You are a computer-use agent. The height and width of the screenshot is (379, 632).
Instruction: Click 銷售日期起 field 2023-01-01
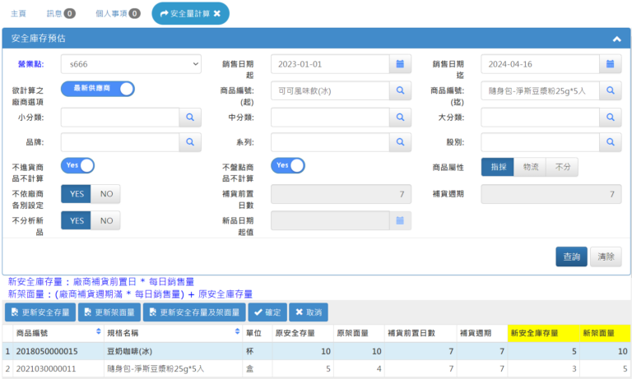[x=330, y=64]
